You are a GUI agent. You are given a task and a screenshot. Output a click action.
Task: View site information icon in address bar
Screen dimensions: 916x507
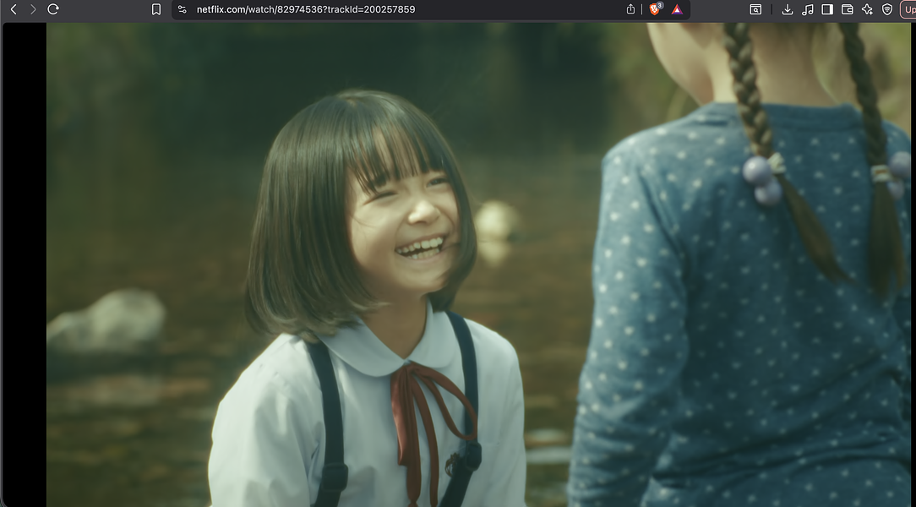click(x=183, y=9)
